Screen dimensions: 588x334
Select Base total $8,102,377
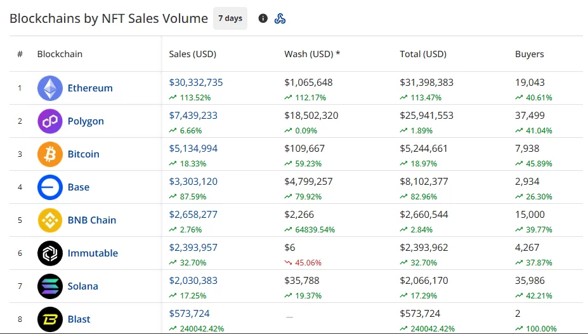pos(424,182)
